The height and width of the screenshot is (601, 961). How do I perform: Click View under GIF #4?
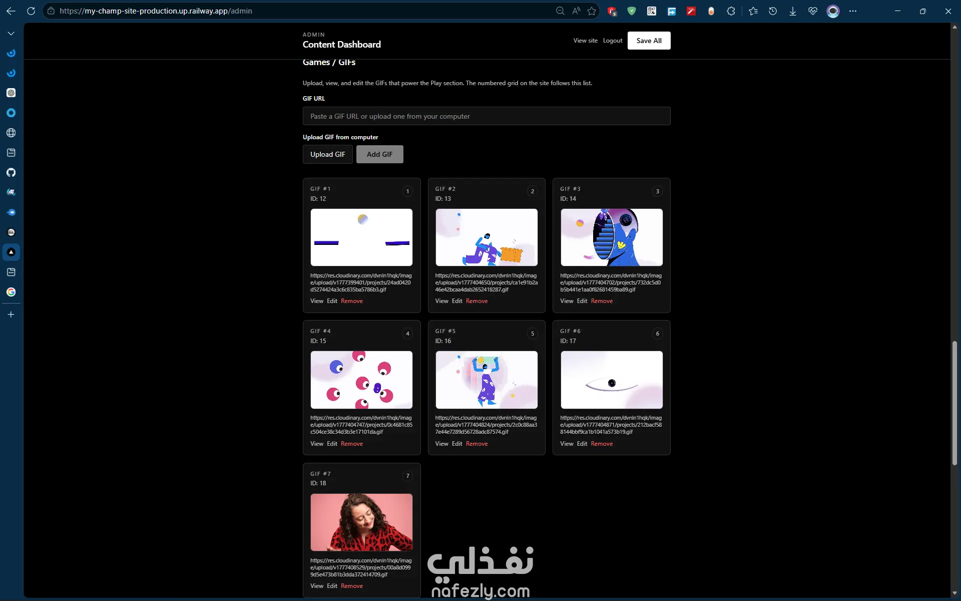[x=317, y=444]
